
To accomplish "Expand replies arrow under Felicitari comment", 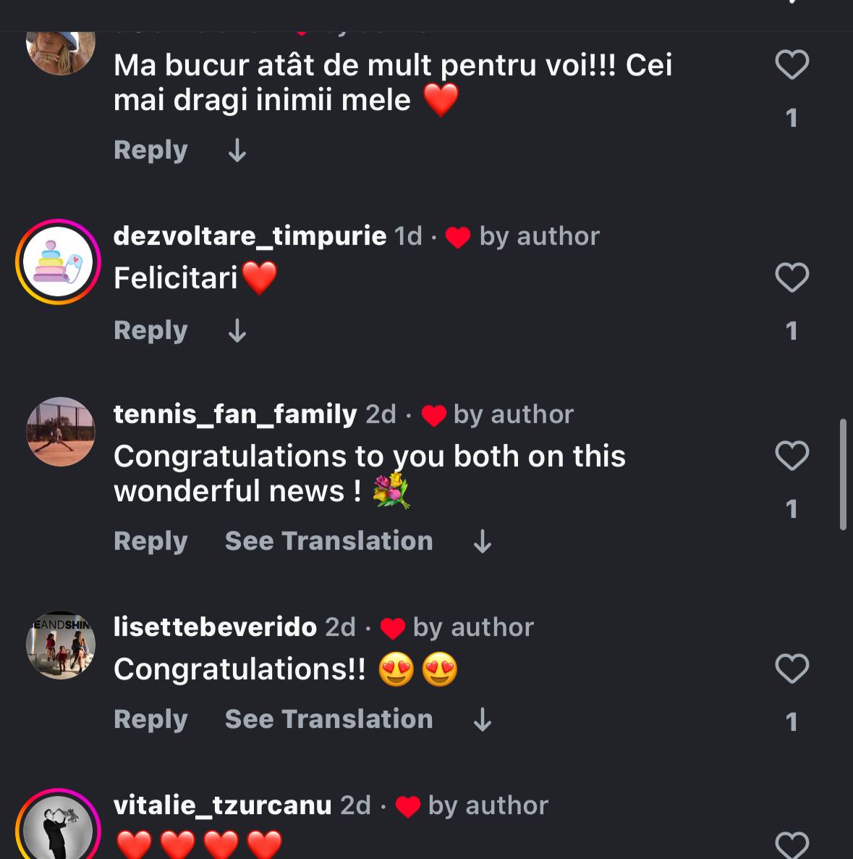I will point(237,331).
